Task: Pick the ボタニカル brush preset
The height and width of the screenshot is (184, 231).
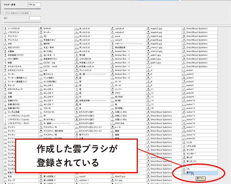Action: coord(128,123)
